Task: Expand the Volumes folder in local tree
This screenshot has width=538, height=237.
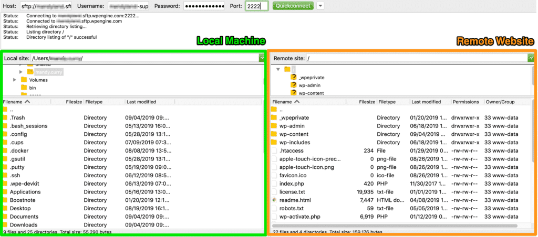Action: tap(15, 80)
